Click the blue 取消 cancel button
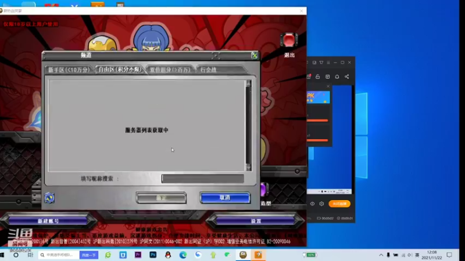 click(x=225, y=198)
